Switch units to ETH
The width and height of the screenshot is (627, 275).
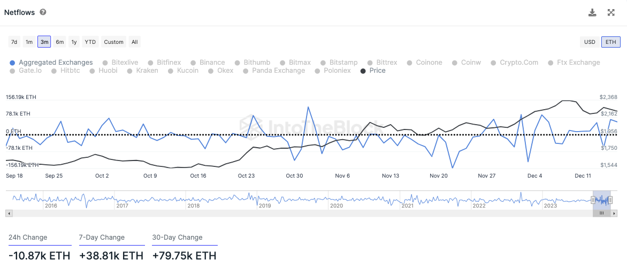610,42
